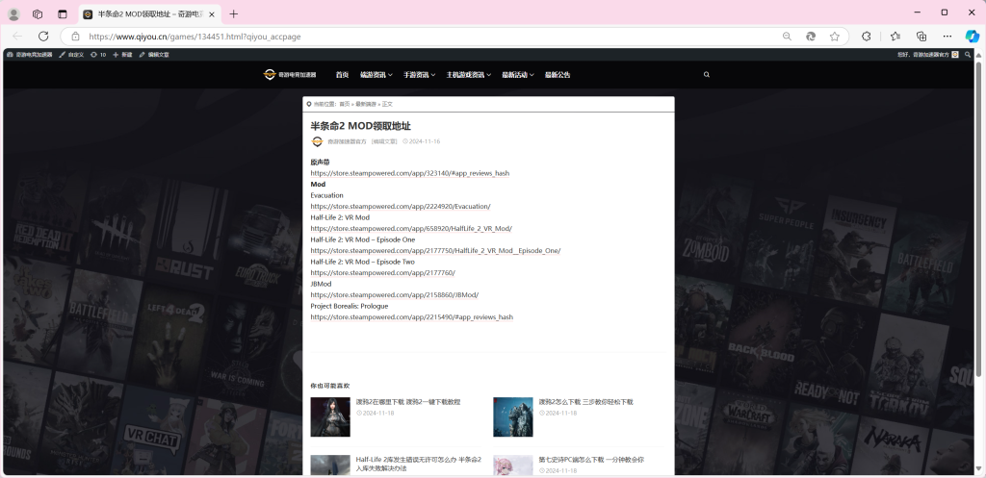
Task: Open the Edge icon in the address bar
Action: [x=811, y=37]
